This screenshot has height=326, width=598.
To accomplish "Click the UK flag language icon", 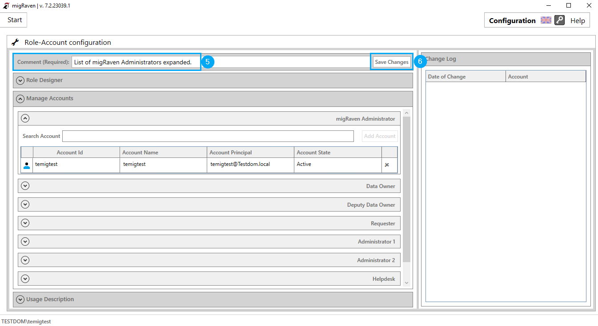I will [546, 20].
